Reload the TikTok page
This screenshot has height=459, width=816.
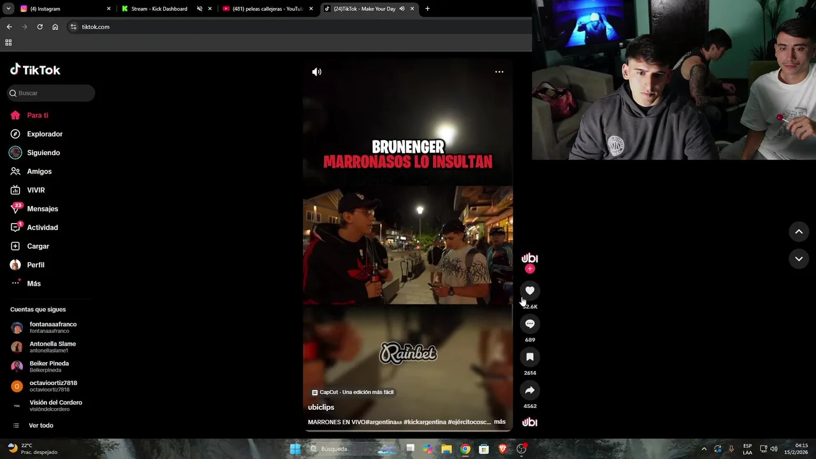40,27
